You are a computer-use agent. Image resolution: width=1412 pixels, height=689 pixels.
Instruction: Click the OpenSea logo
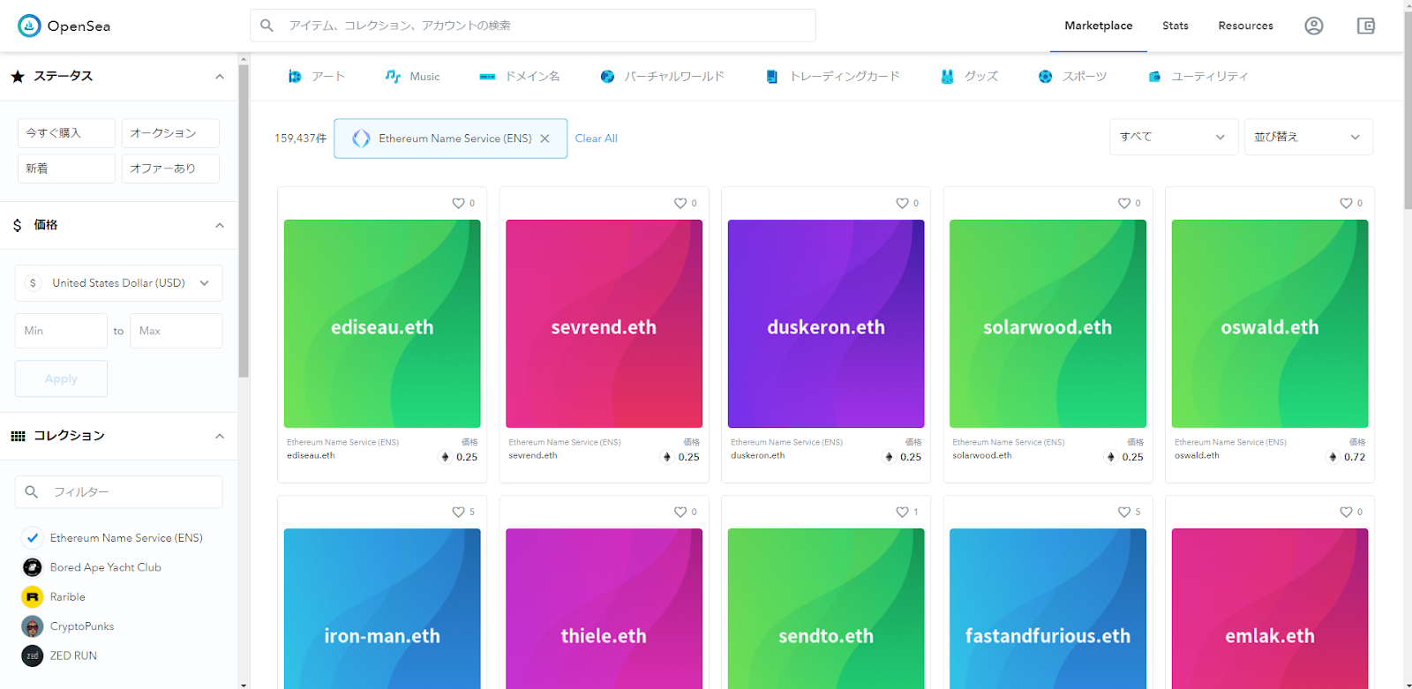pyautogui.click(x=29, y=26)
